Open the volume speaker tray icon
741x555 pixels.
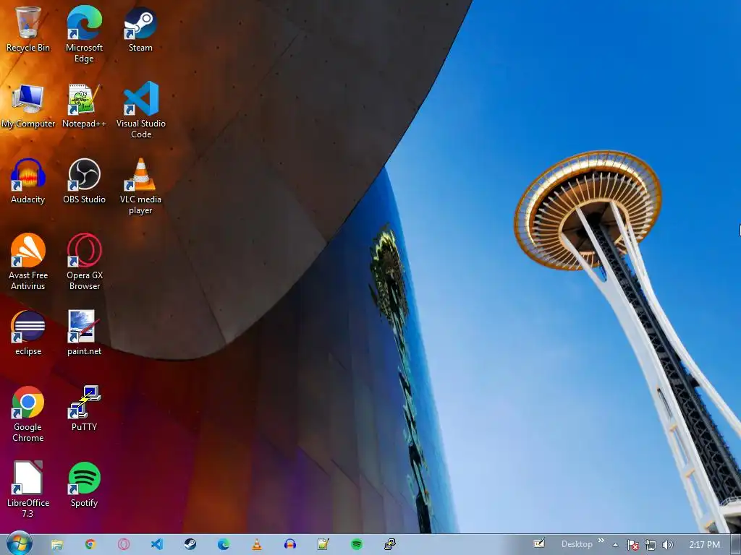click(x=667, y=545)
